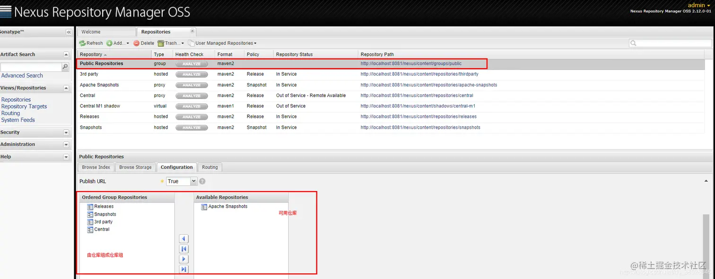Switch to the Browse Storage tab
Screen dimensions: 715x279
135,167
